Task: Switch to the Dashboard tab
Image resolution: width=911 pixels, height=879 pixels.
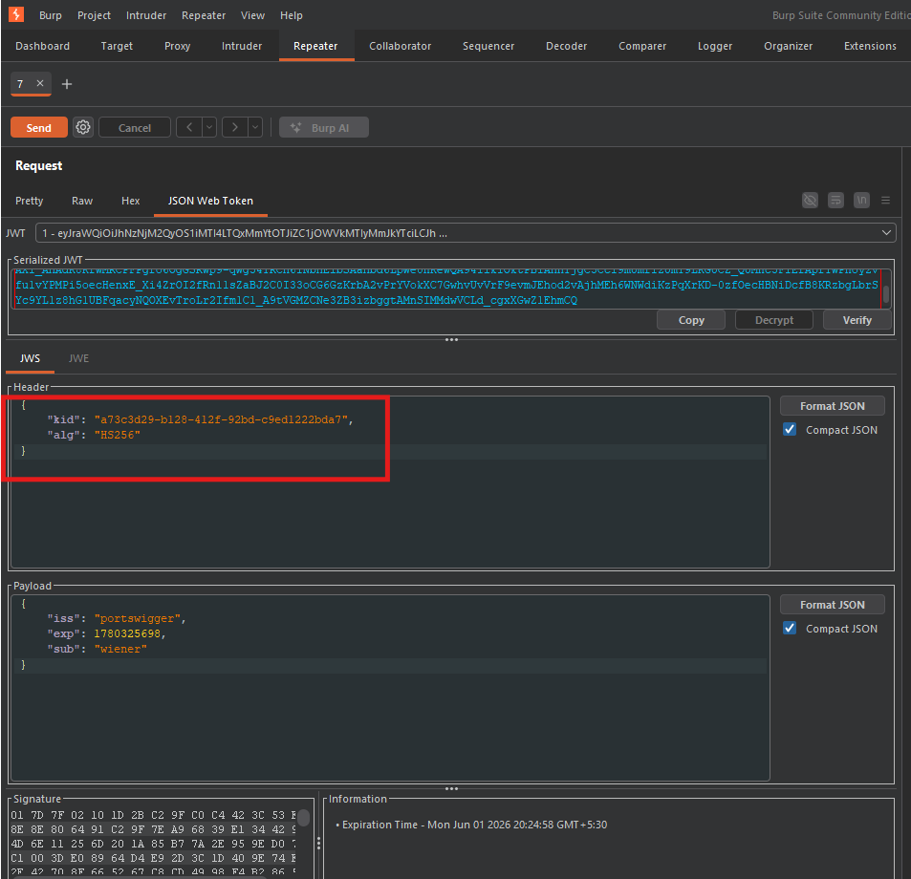Action: 42,46
